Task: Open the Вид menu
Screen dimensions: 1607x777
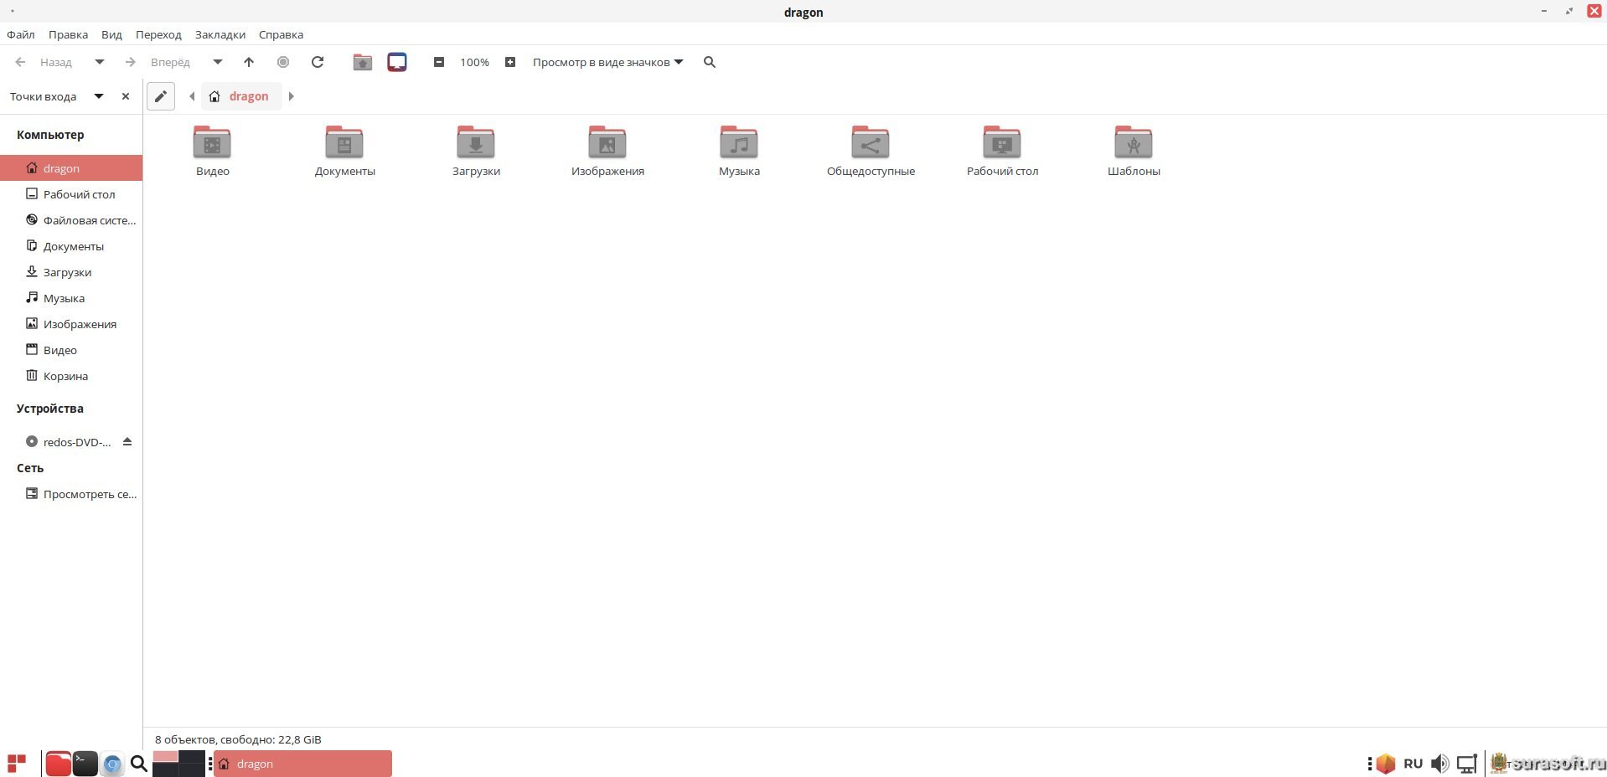Action: click(x=111, y=34)
